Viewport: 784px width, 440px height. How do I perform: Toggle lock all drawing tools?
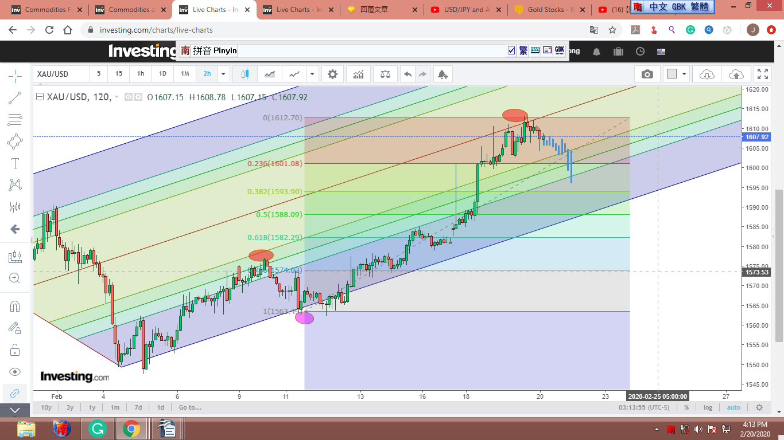[15, 349]
